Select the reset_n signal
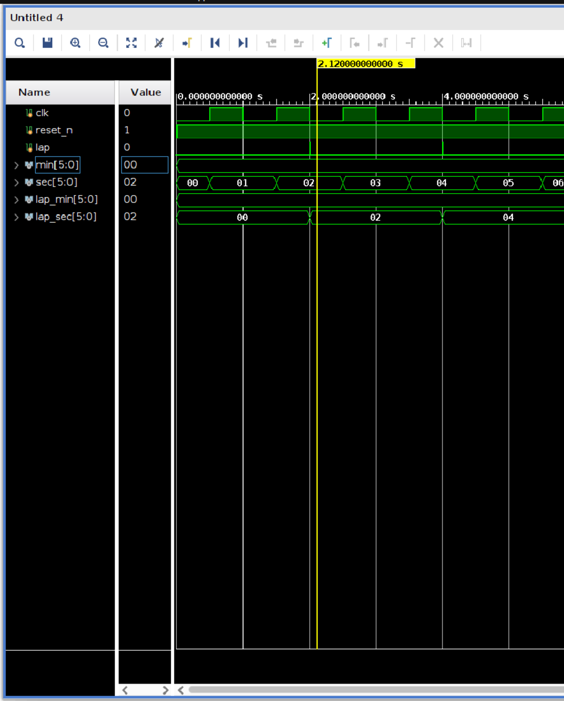 click(x=54, y=130)
